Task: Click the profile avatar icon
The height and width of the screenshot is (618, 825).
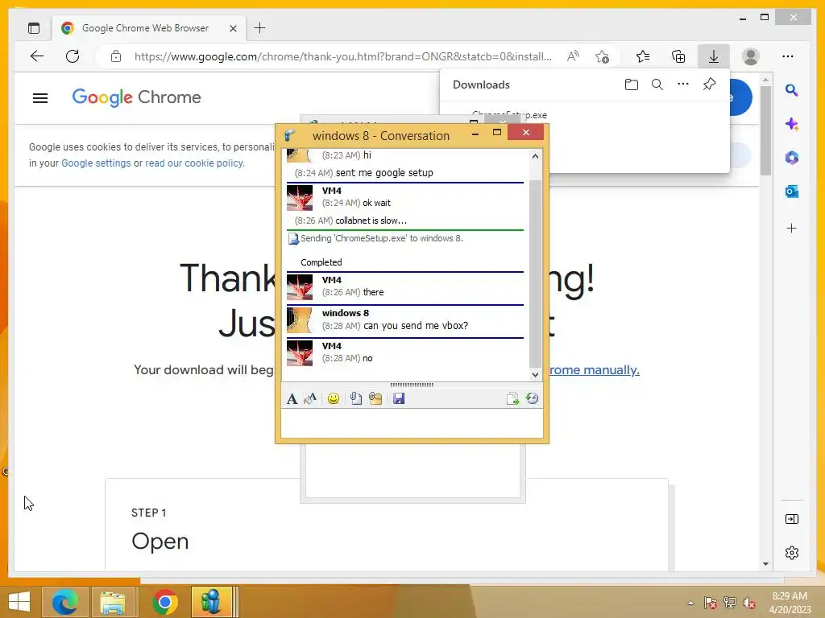Action: tap(751, 56)
